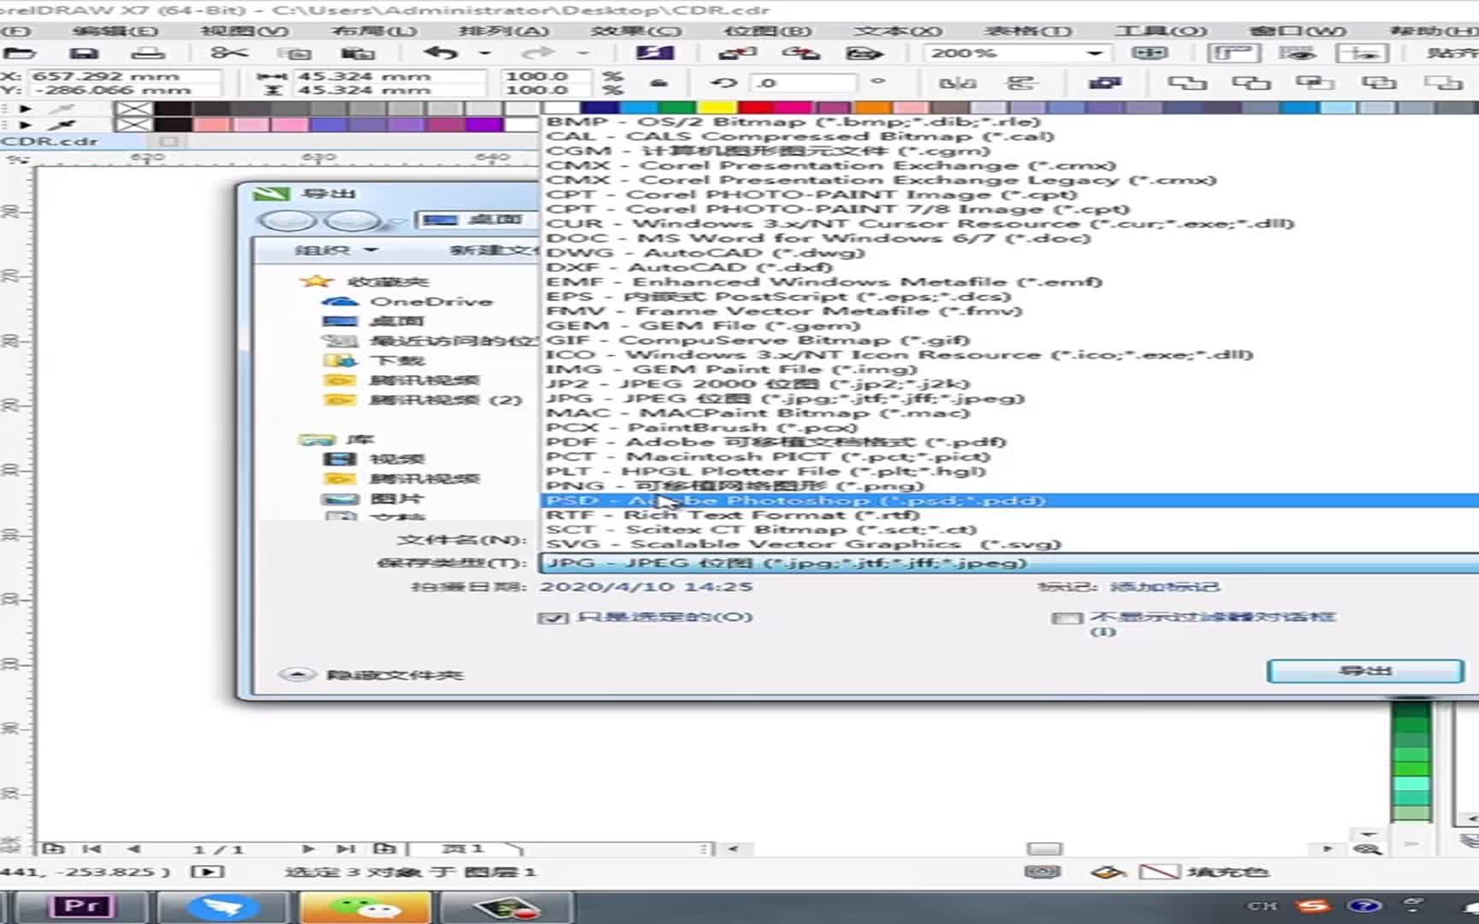Image resolution: width=1479 pixels, height=924 pixels.
Task: Click the Premiere Pro taskbar icon
Action: pos(82,907)
